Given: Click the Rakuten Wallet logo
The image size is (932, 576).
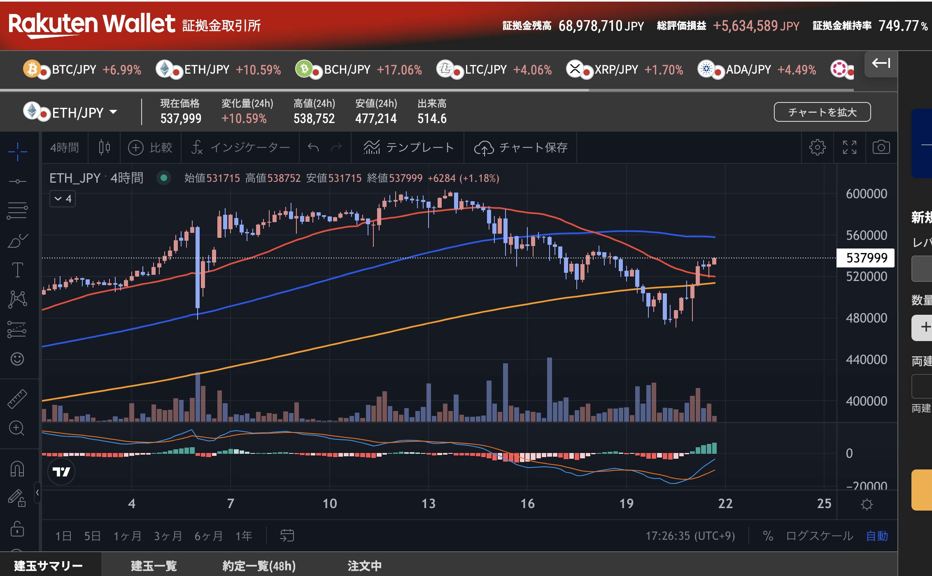Looking at the screenshot, I should click(91, 25).
